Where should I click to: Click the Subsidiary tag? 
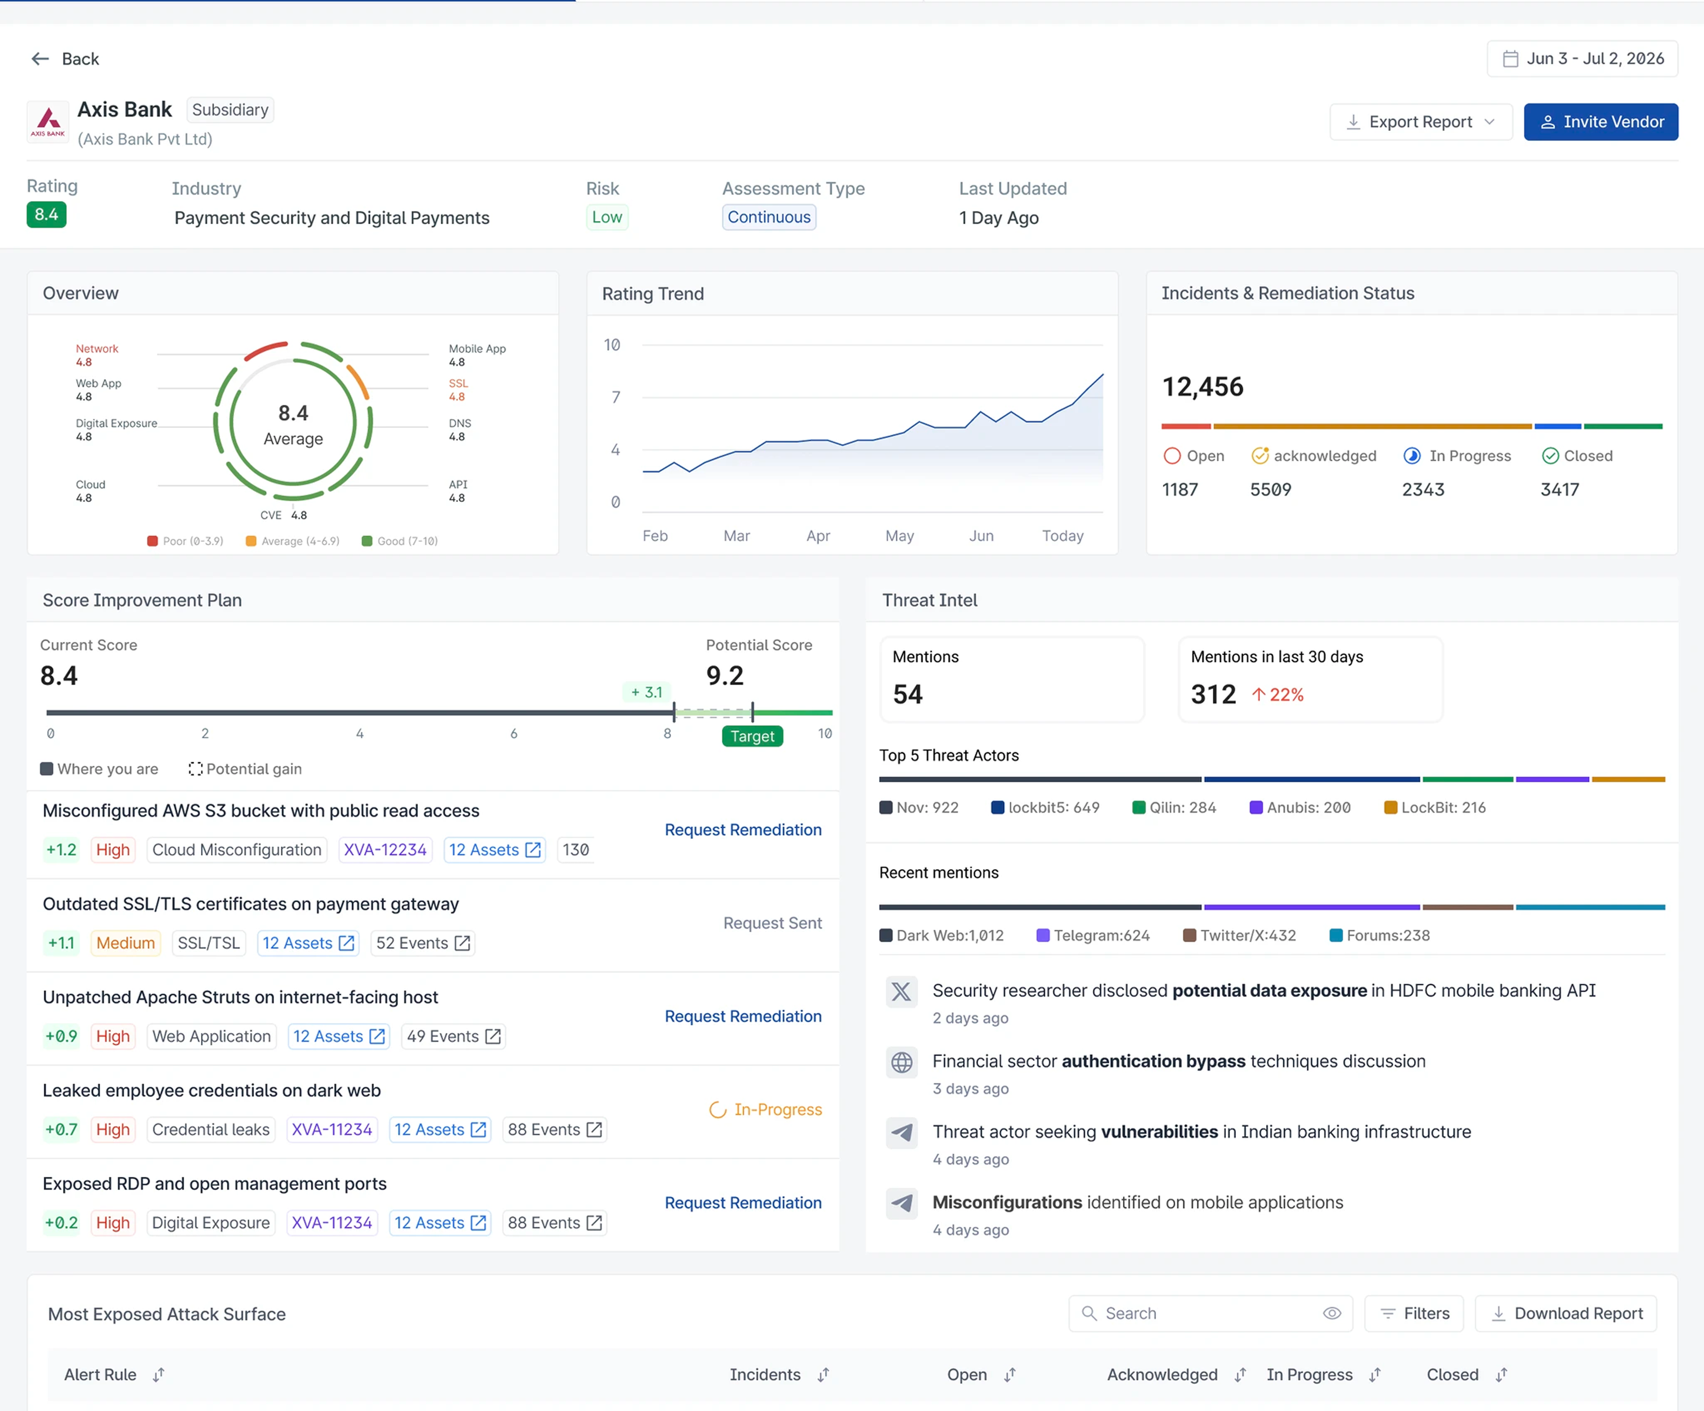tap(230, 109)
